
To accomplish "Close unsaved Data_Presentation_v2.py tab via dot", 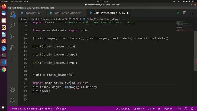I will 128,13.
